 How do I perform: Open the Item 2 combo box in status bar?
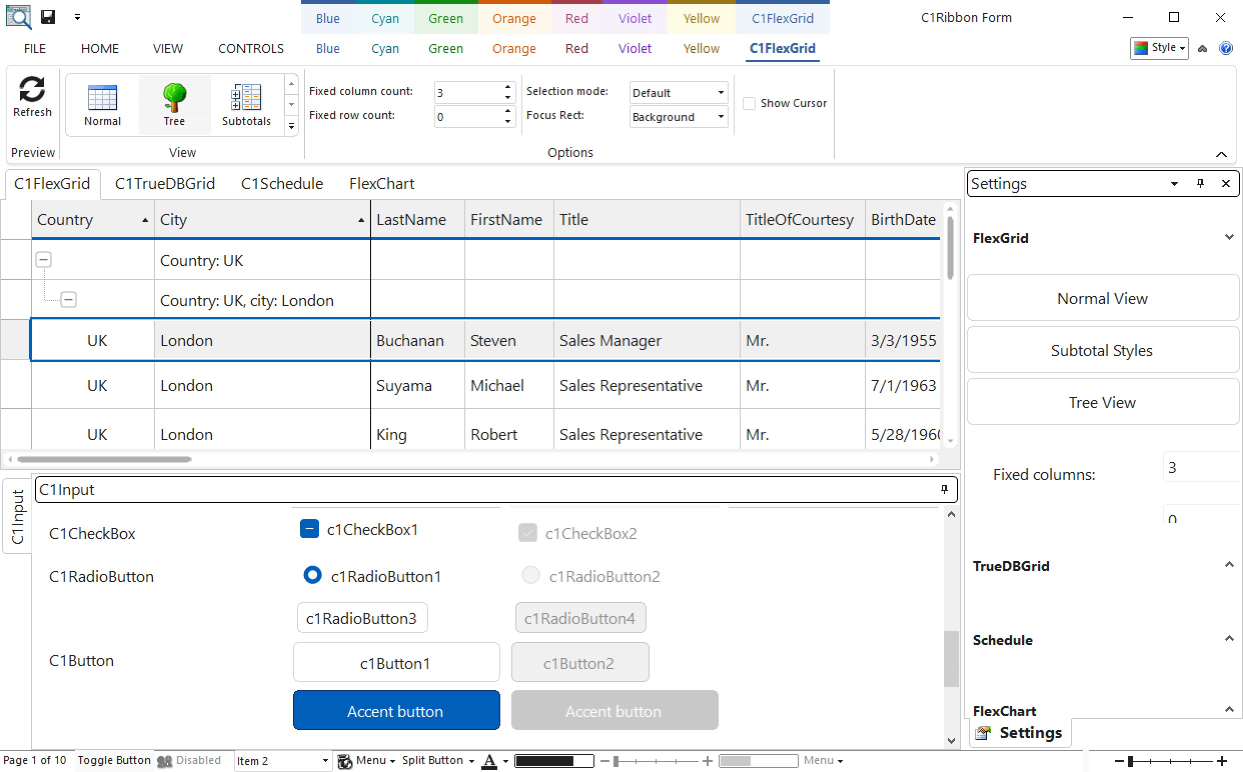click(325, 761)
